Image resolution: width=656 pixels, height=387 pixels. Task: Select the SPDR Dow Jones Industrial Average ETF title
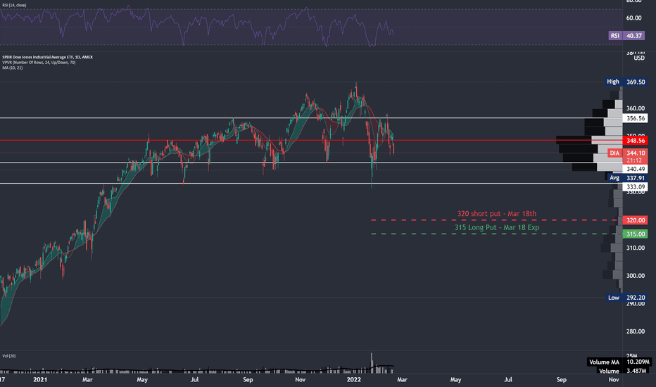[x=47, y=57]
